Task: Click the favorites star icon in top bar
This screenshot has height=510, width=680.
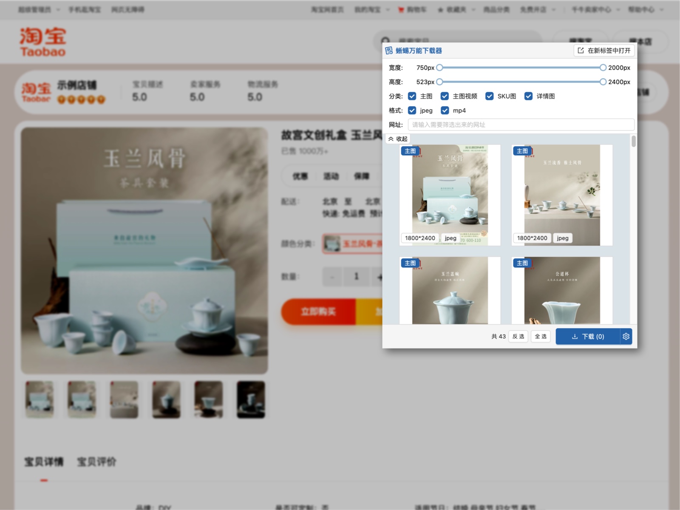Action: pos(440,9)
